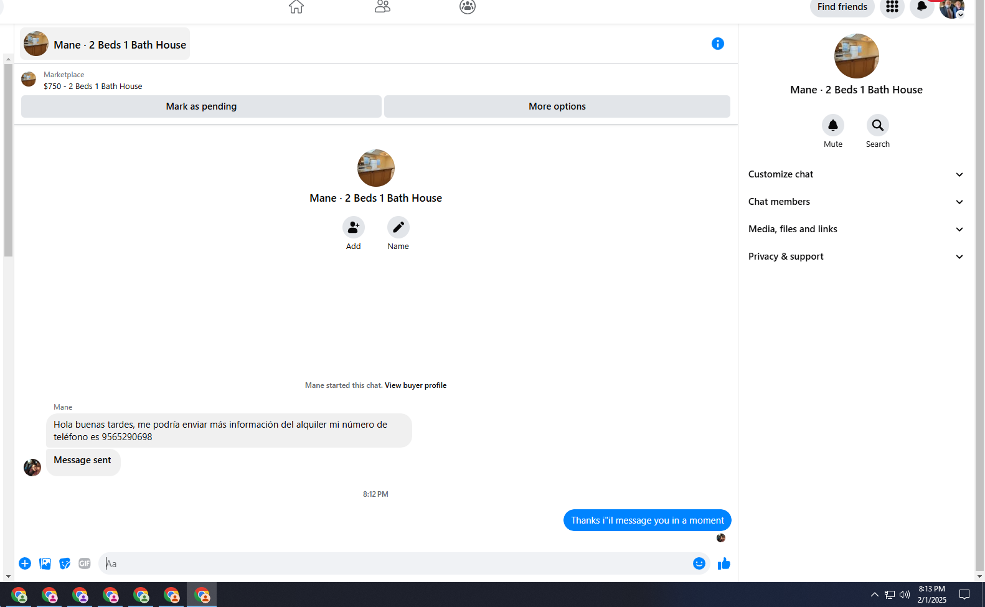Click the page scrollbar down arrow at right

[980, 576]
